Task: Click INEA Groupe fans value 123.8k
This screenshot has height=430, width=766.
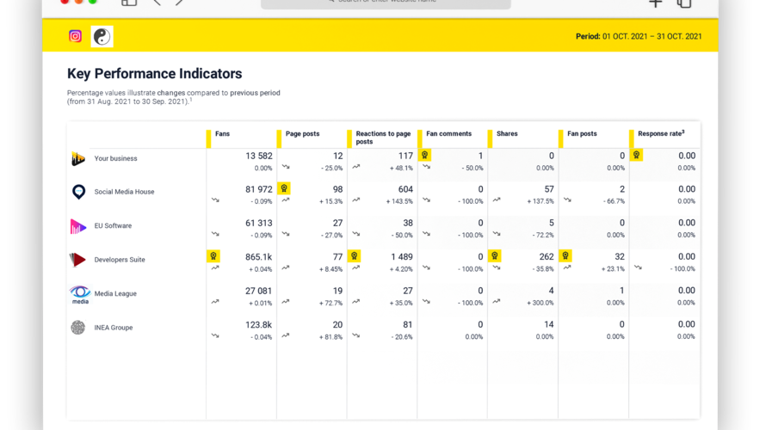Action: [259, 325]
